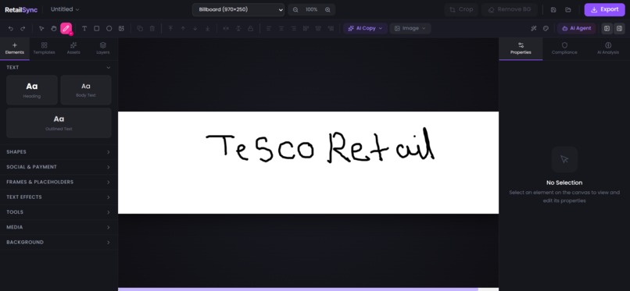Switch to the Elements tab
The height and width of the screenshot is (291, 630).
point(15,48)
